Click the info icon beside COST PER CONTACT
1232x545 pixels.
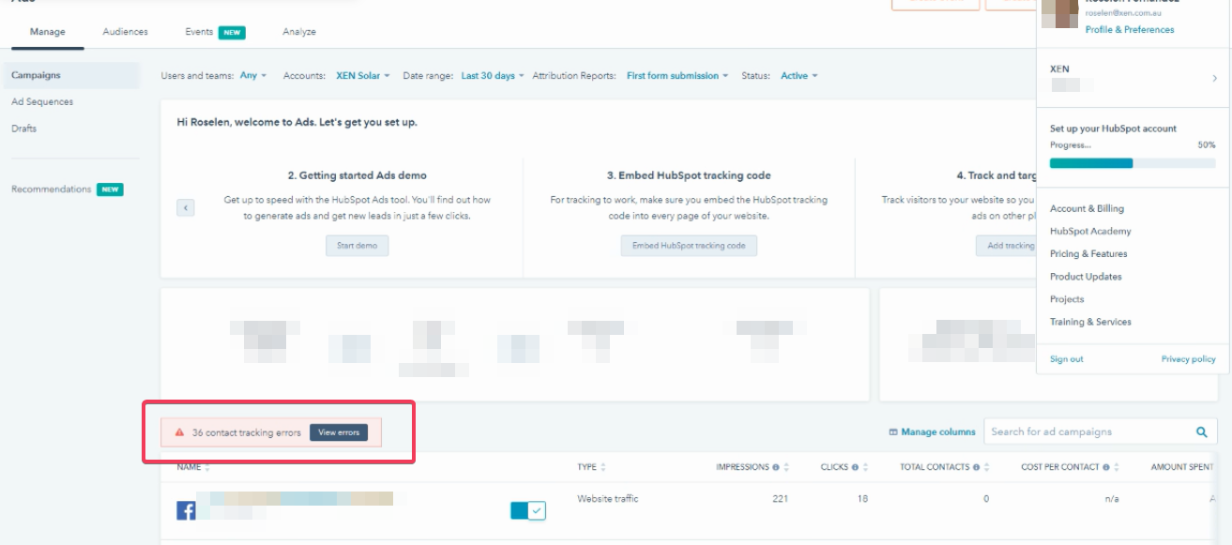coord(1106,467)
